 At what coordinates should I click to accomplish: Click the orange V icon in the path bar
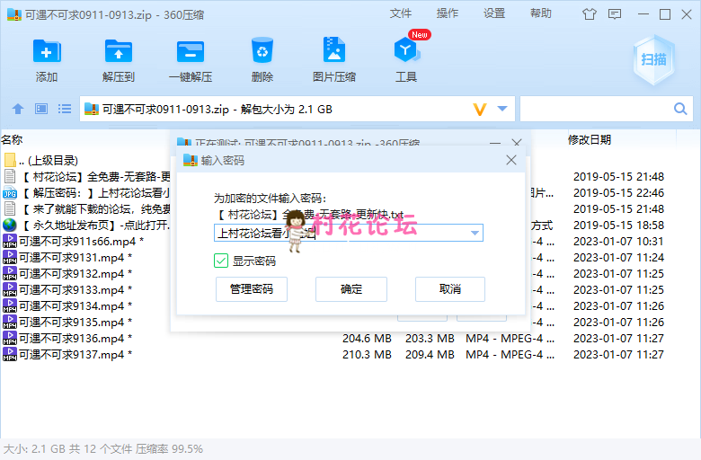coord(480,109)
